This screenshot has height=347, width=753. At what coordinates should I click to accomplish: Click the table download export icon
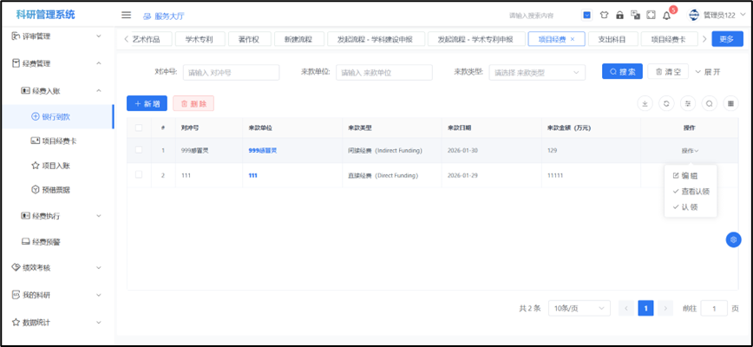tap(645, 103)
